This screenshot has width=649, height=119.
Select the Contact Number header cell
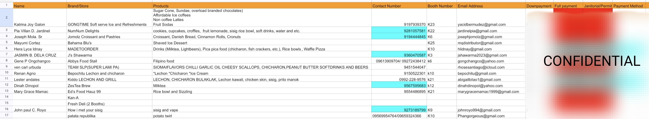point(399,6)
